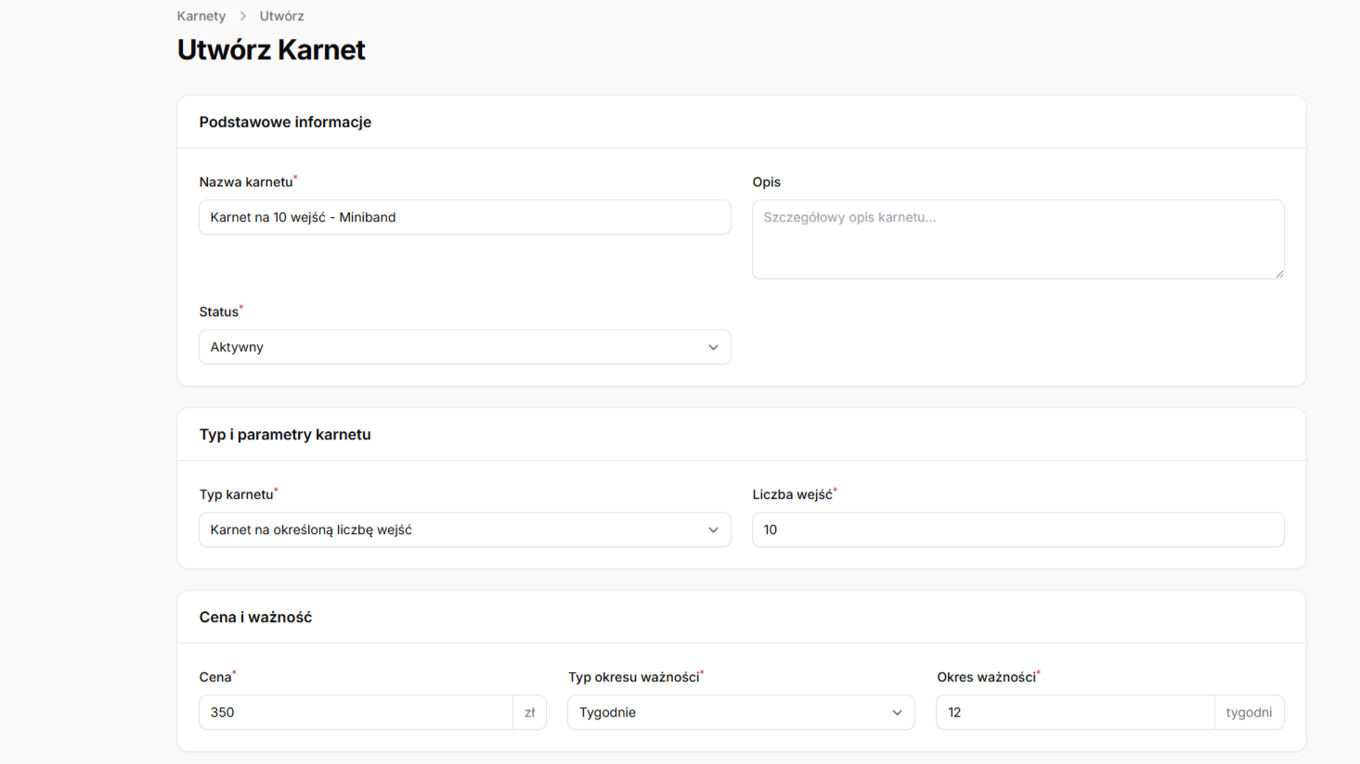Grab the Opis textarea resize handle
The width and height of the screenshot is (1360, 764).
pyautogui.click(x=1278, y=274)
